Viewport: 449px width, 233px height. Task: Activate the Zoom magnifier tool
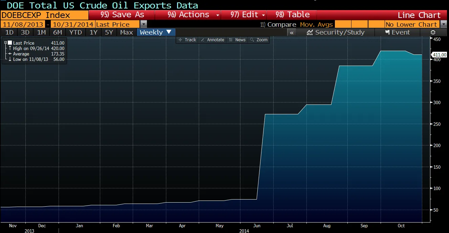click(x=259, y=40)
